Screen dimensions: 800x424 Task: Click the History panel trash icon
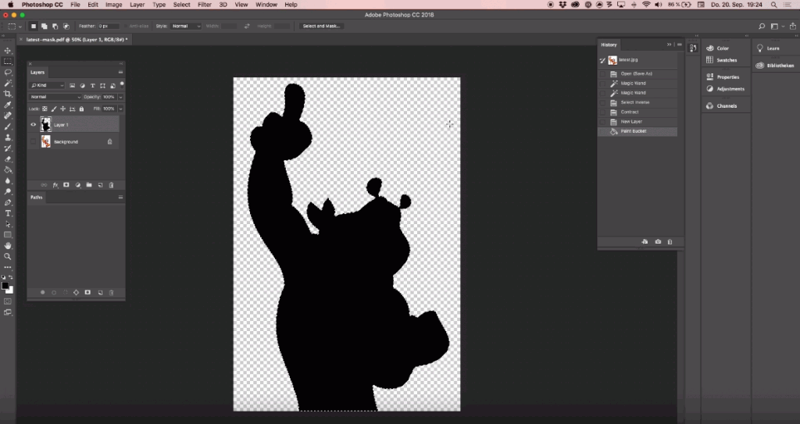(670, 242)
